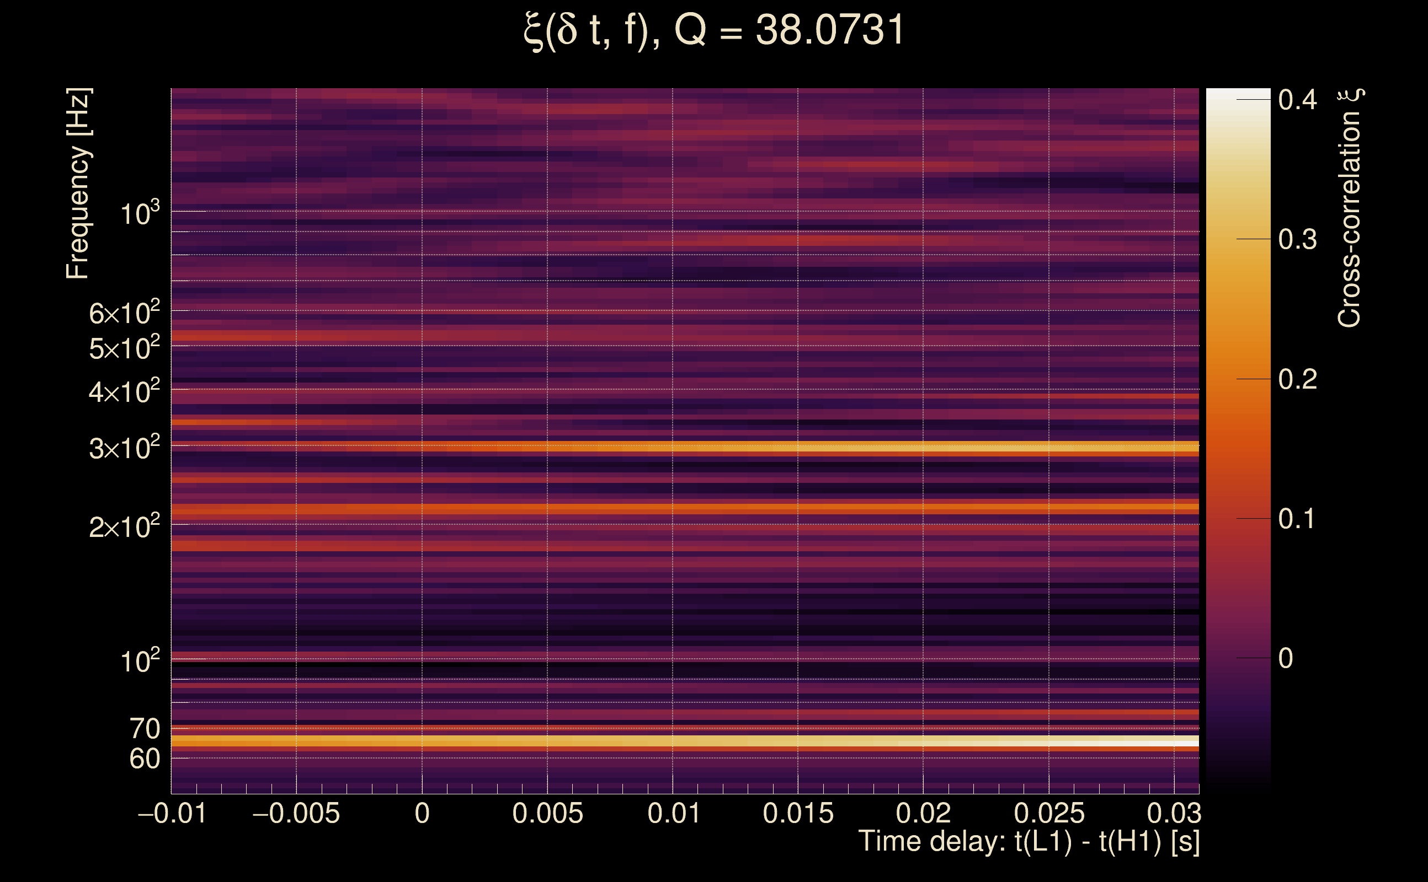The width and height of the screenshot is (1428, 882).
Task: Click the 0.4 colorbar tick label
Action: pos(1297,100)
